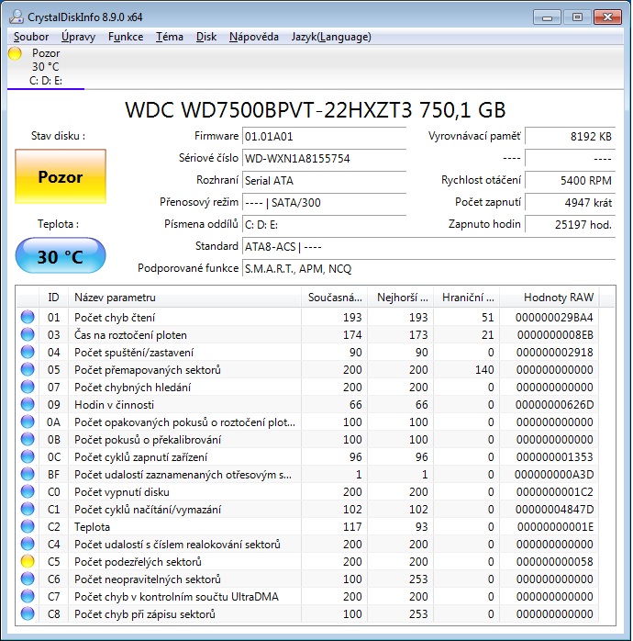Click the serial number field
This screenshot has height=641, width=633.
click(x=323, y=159)
